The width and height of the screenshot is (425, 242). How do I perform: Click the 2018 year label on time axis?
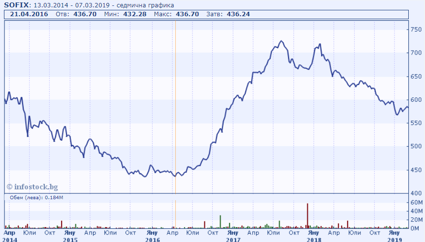[x=314, y=240]
